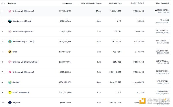Open the PancakeSwap V3 (BSC) exchange link
The height and width of the screenshot is (107, 173).
[x=23, y=42]
